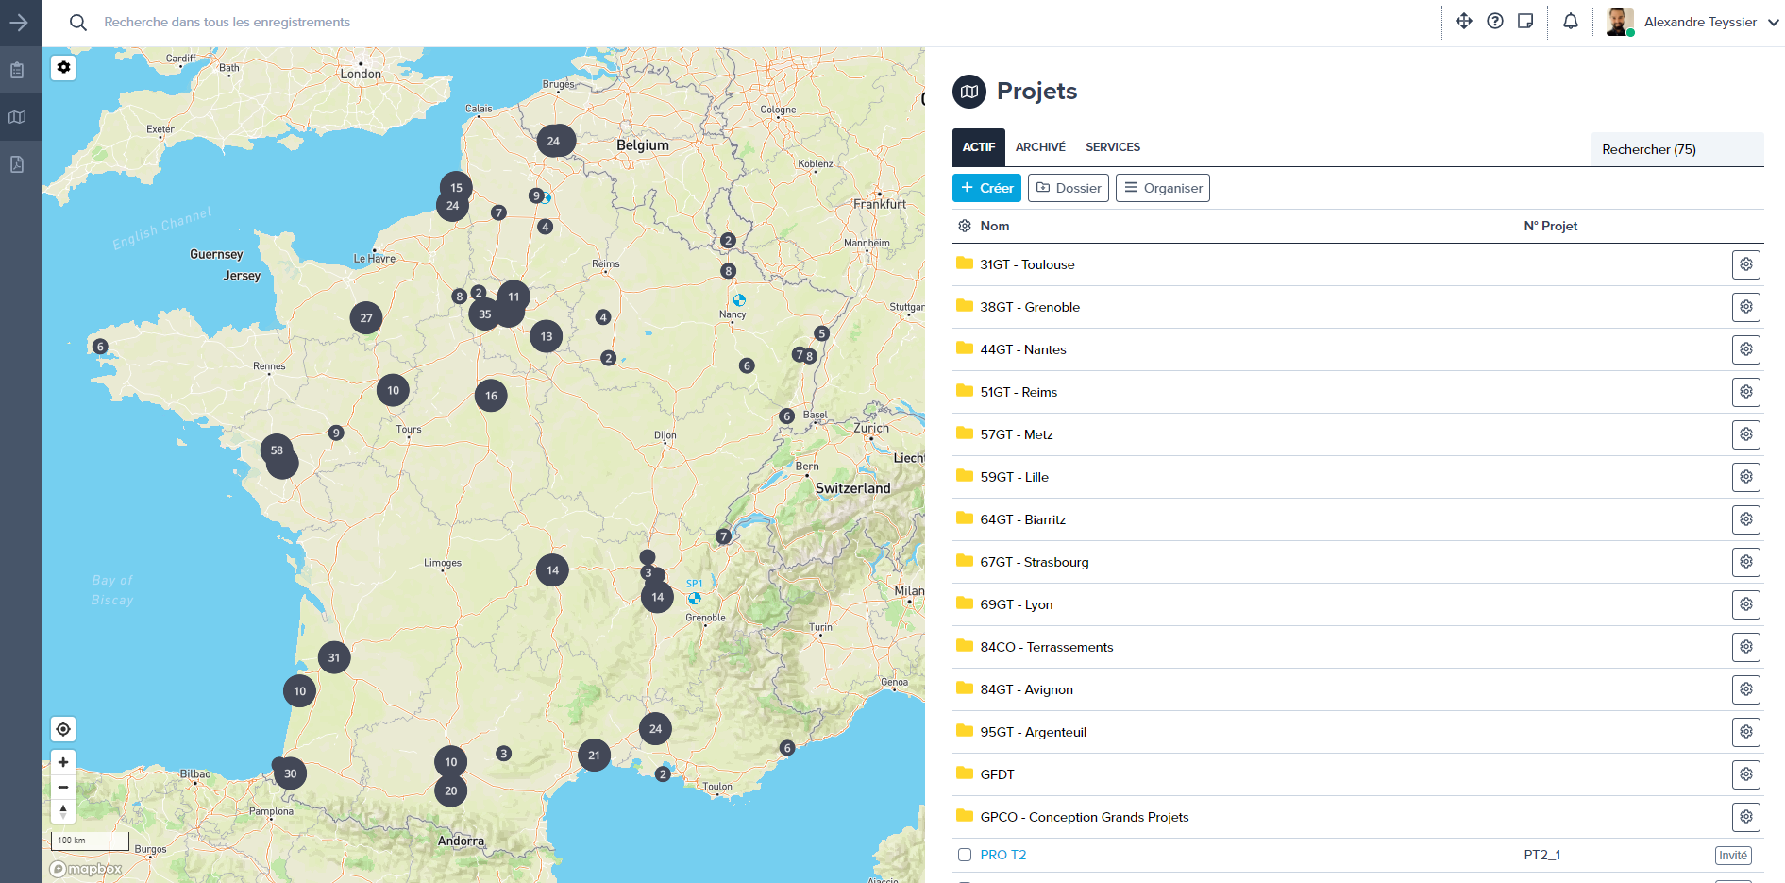Expand the collapsed left sidebar arrow
The width and height of the screenshot is (1785, 883).
[x=20, y=23]
